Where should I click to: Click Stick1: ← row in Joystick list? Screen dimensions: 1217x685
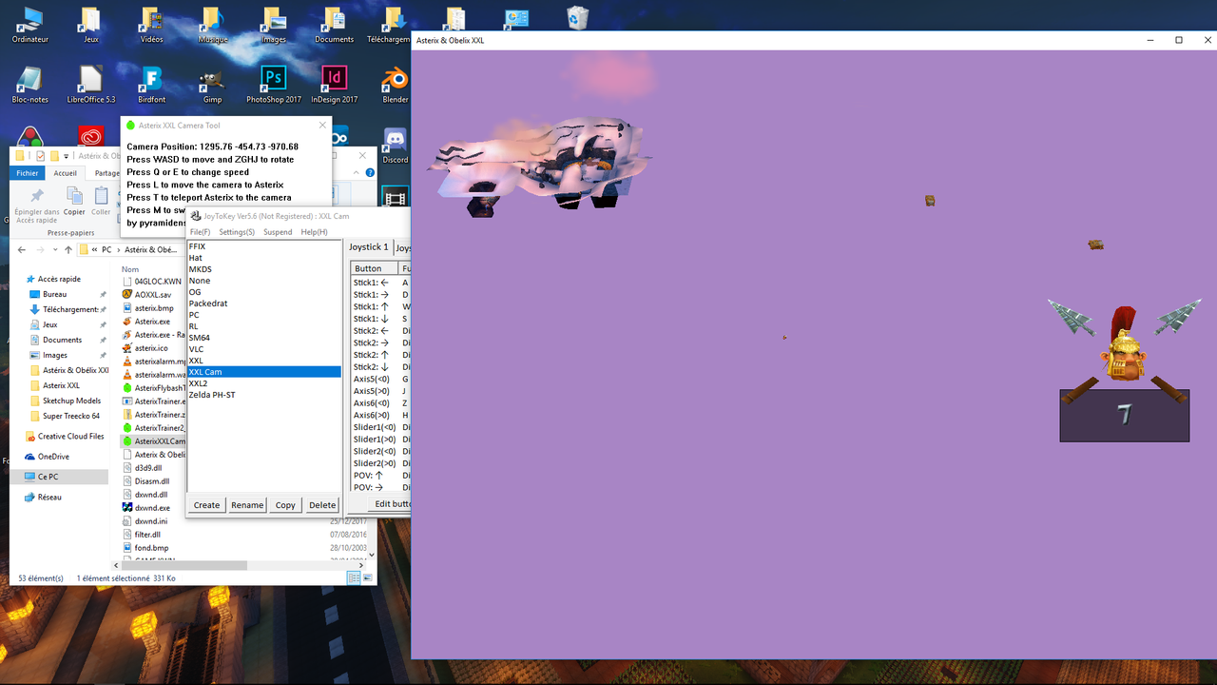pyautogui.click(x=380, y=283)
